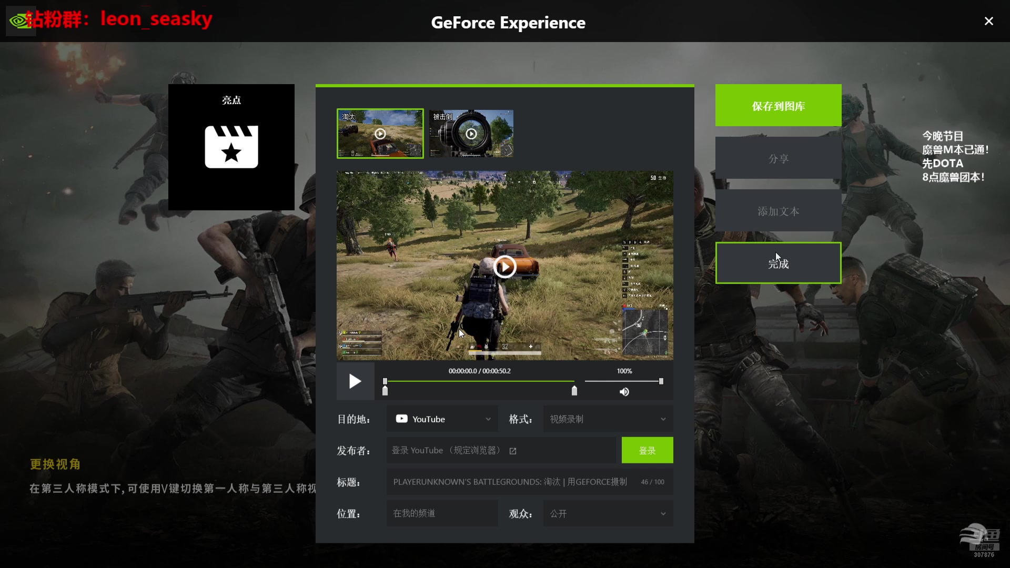The image size is (1010, 568).
Task: Click the 登录 YouTube publisher field
Action: (501, 450)
